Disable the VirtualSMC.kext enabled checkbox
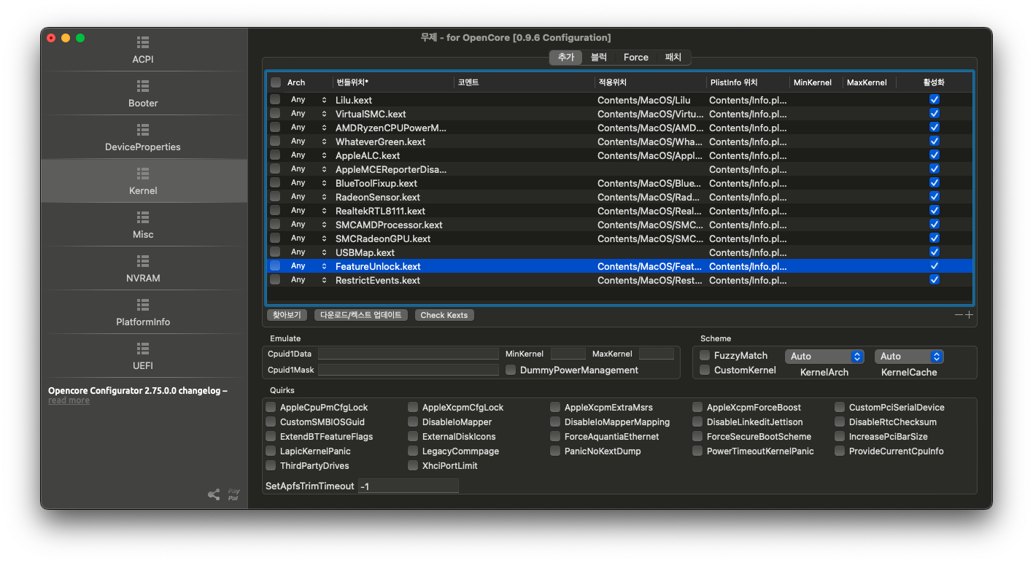 935,114
